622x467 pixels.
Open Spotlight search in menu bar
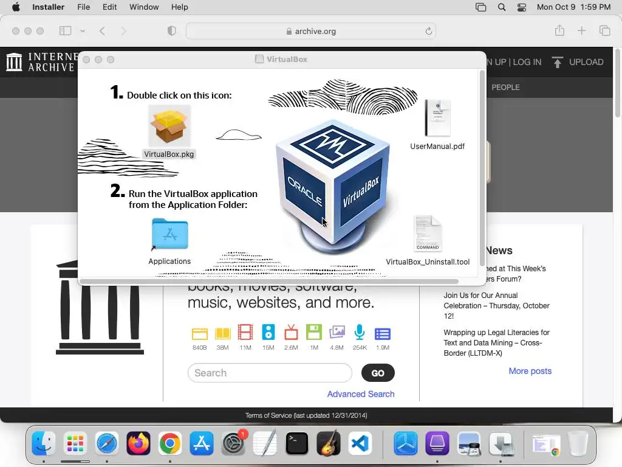502,7
